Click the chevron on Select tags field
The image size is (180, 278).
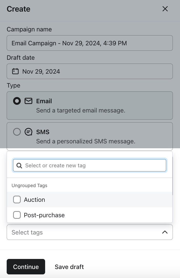coord(165,232)
